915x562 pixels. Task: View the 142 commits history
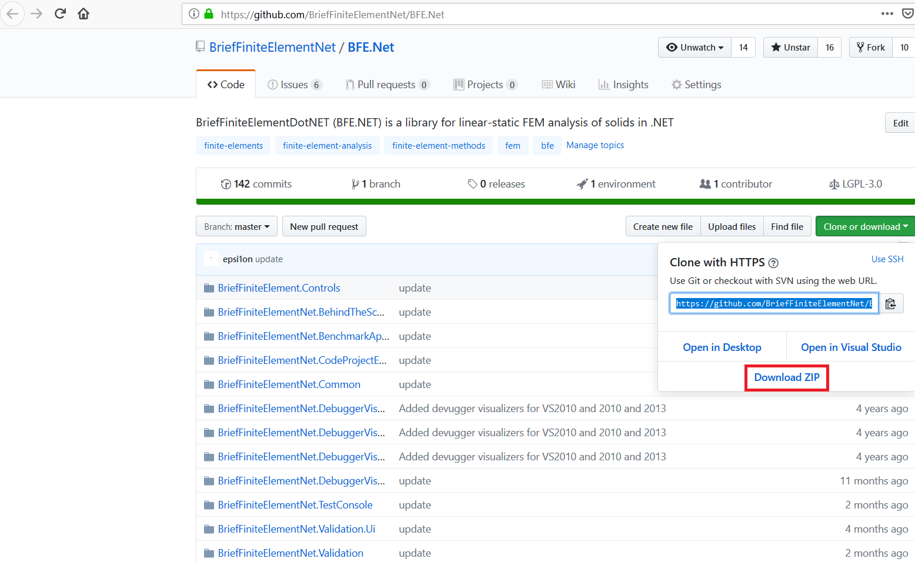click(x=256, y=184)
